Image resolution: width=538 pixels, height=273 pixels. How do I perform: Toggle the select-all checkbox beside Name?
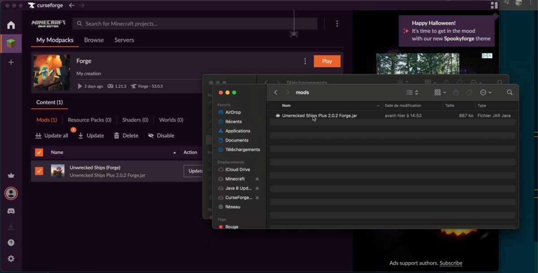39,152
